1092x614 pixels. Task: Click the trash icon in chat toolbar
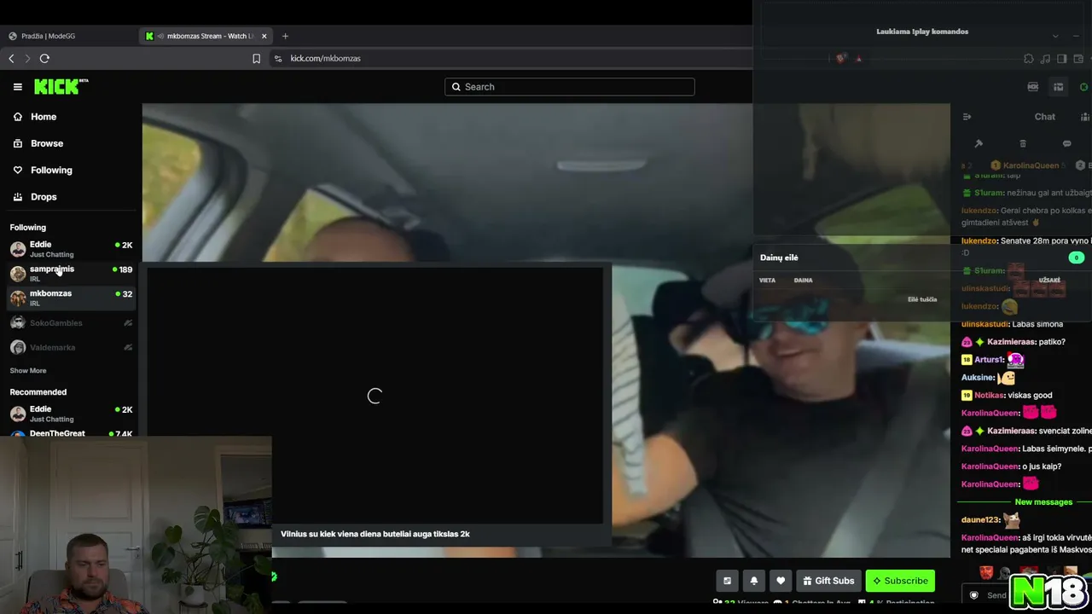click(1023, 143)
